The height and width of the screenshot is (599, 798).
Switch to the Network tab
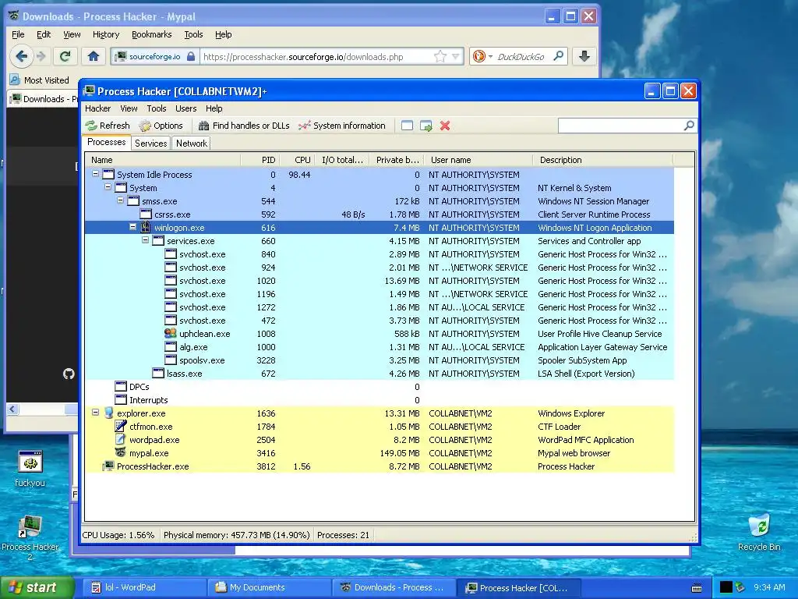point(192,144)
